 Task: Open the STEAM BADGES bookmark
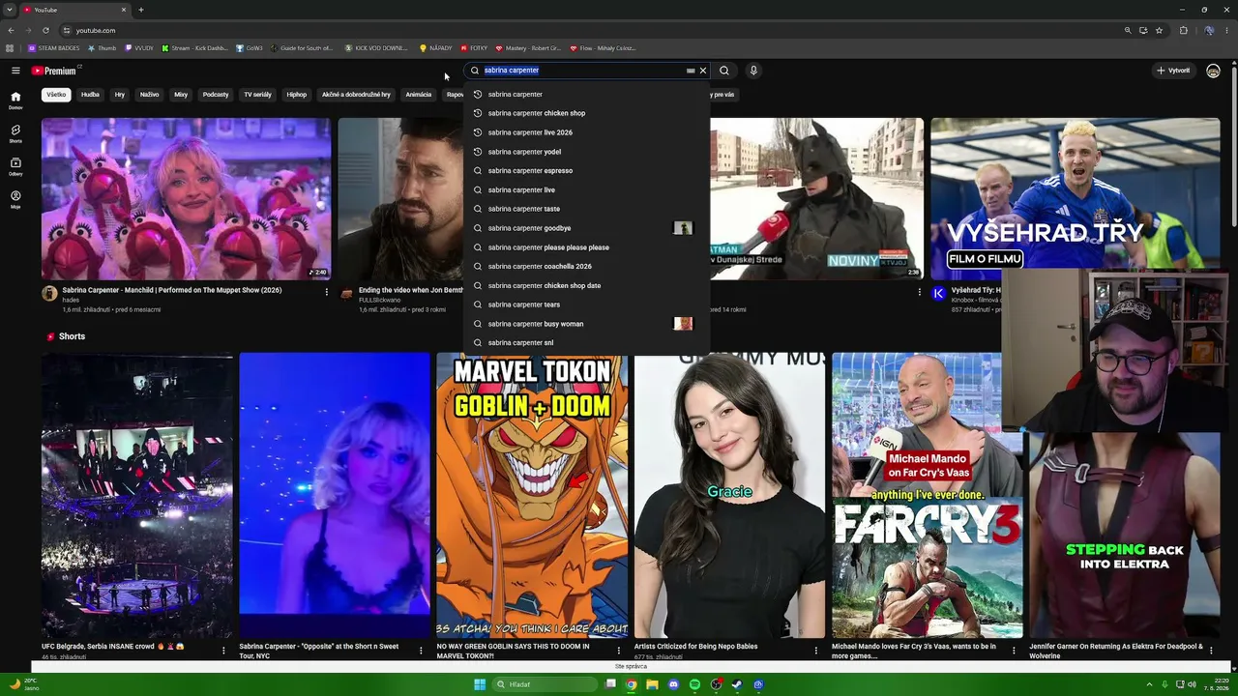tap(54, 48)
